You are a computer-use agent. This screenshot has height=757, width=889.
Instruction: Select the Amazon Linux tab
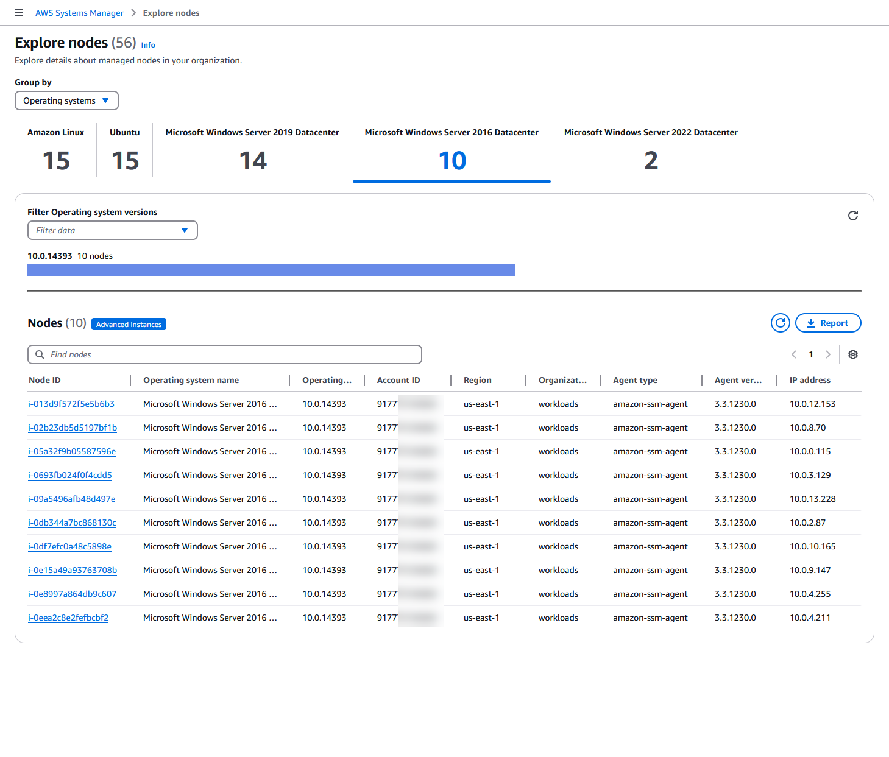[x=55, y=150]
